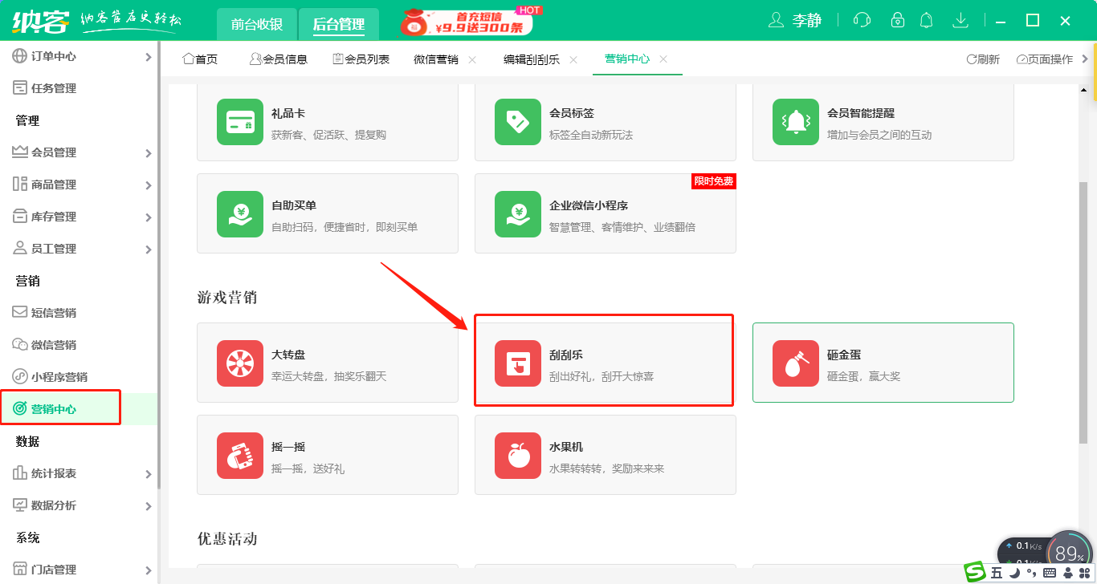The image size is (1097, 584).
Task: Select the 后台管理 top tab
Action: [339, 24]
